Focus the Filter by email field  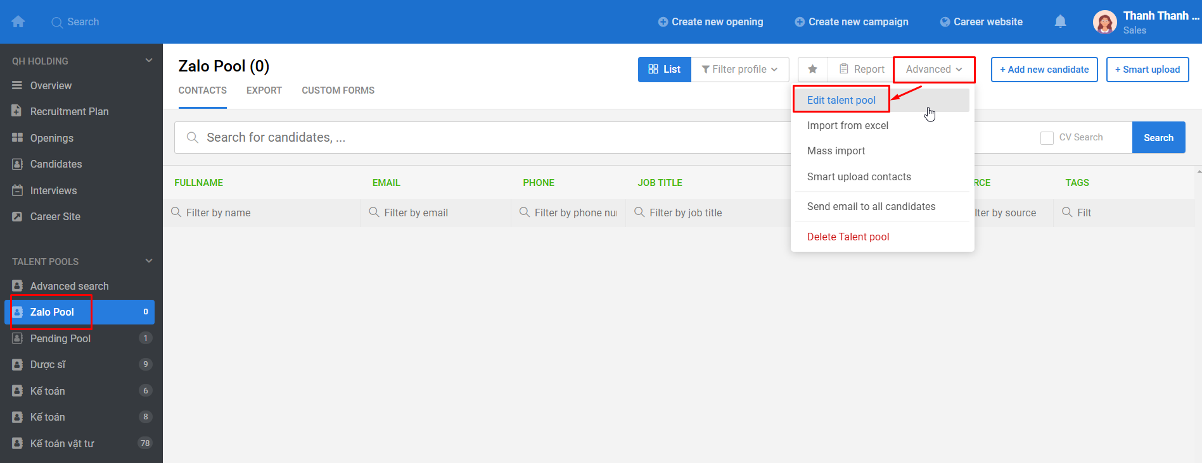coord(436,213)
